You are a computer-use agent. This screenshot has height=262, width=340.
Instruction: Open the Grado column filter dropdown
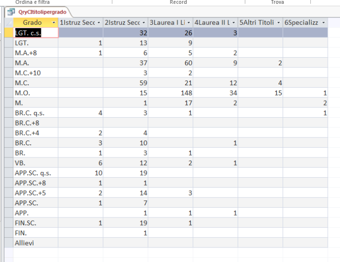point(53,23)
